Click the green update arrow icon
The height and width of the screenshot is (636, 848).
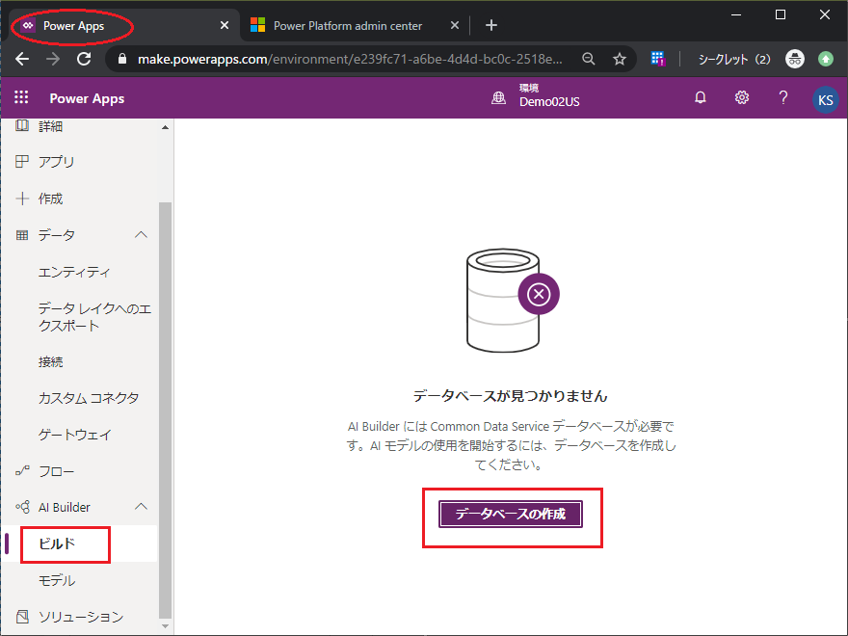pos(825,59)
